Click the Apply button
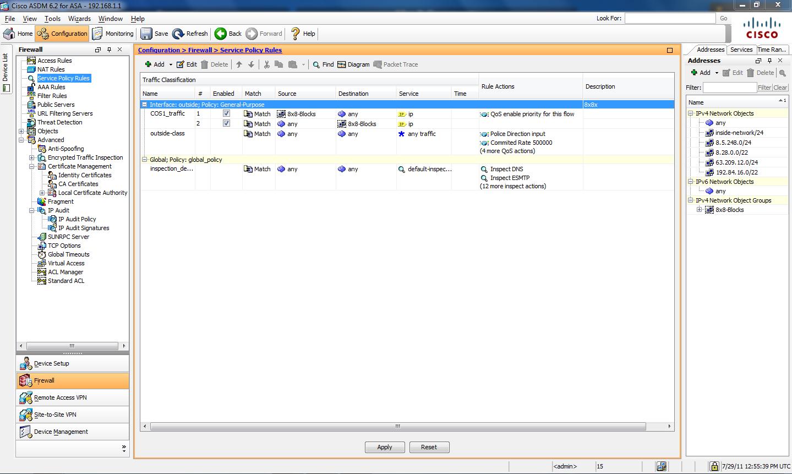 (x=385, y=447)
